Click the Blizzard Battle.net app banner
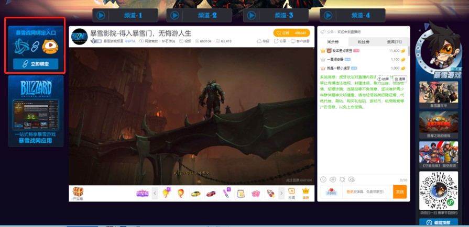The image size is (469, 227). click(36, 111)
